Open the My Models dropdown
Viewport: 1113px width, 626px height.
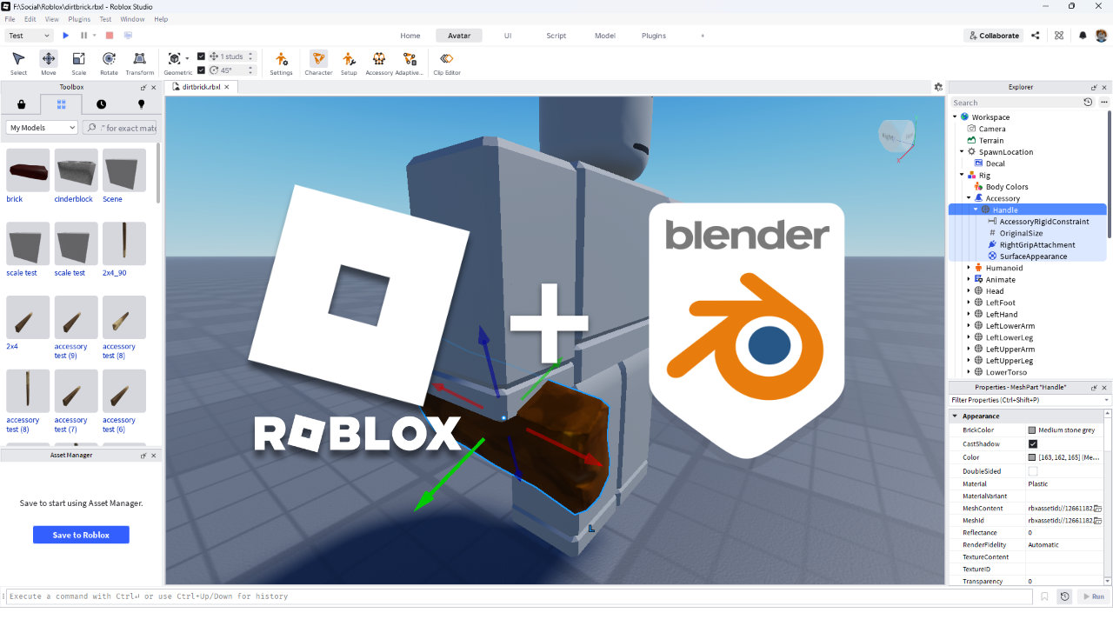pos(43,128)
